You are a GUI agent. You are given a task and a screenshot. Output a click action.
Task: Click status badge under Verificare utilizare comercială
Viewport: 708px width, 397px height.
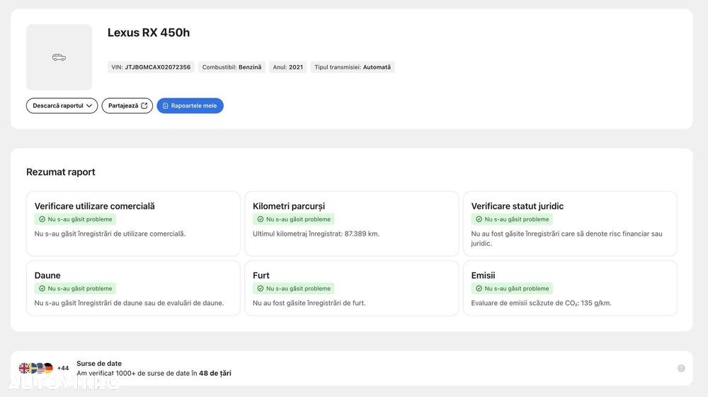[75, 219]
